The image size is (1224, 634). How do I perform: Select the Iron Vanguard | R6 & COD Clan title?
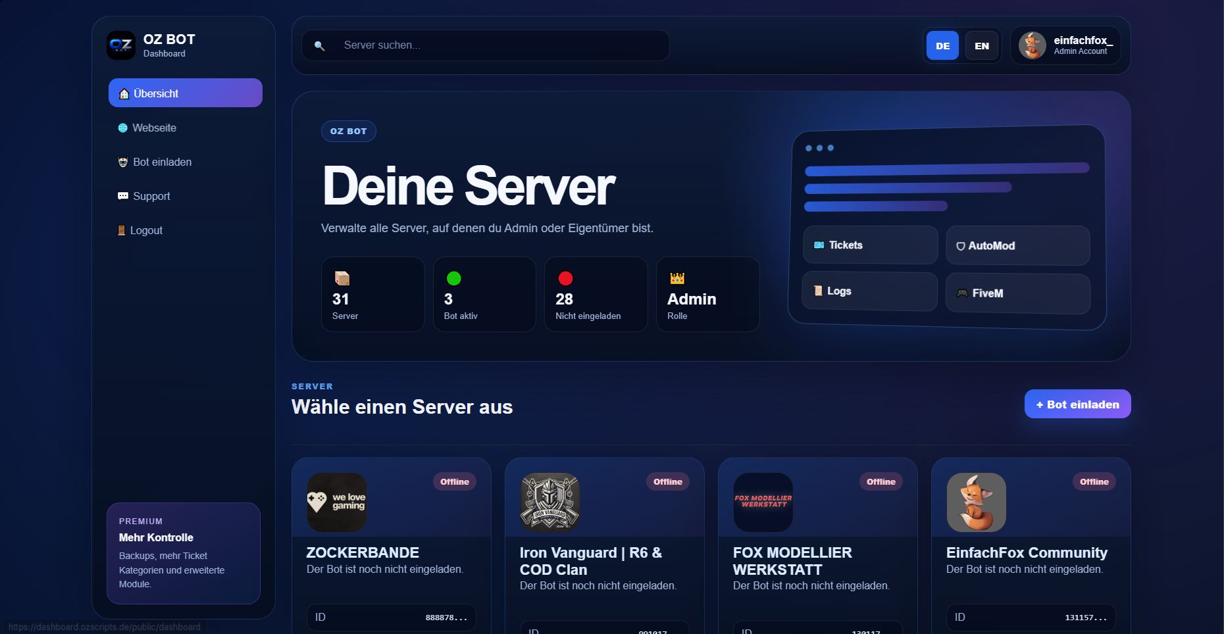[591, 561]
